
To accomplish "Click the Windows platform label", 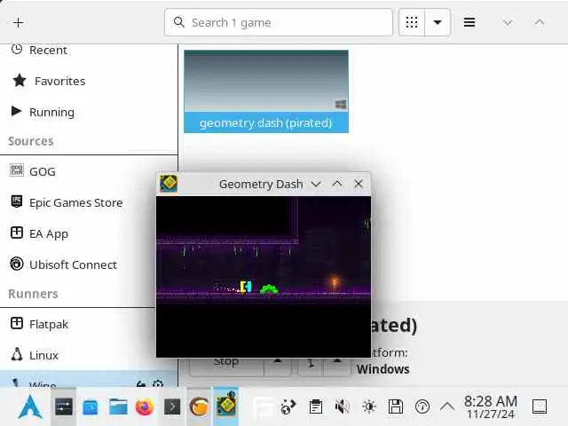I will click(383, 369).
